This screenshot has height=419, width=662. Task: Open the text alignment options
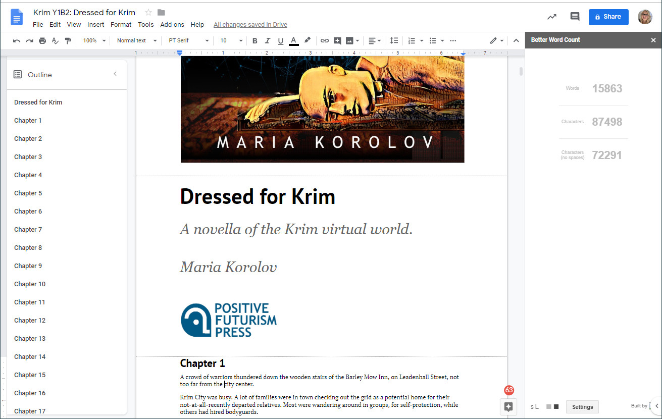pos(374,40)
